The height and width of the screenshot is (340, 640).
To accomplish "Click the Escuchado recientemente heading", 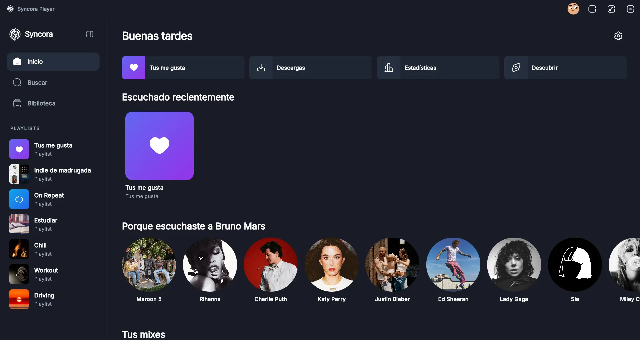I will click(x=178, y=97).
